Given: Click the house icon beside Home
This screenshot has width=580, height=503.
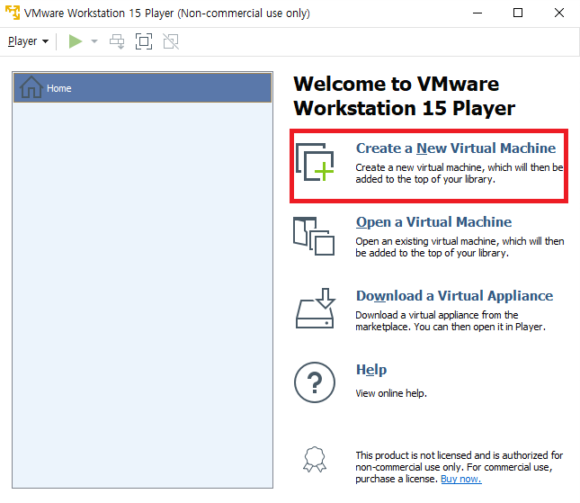Looking at the screenshot, I should tap(31, 87).
